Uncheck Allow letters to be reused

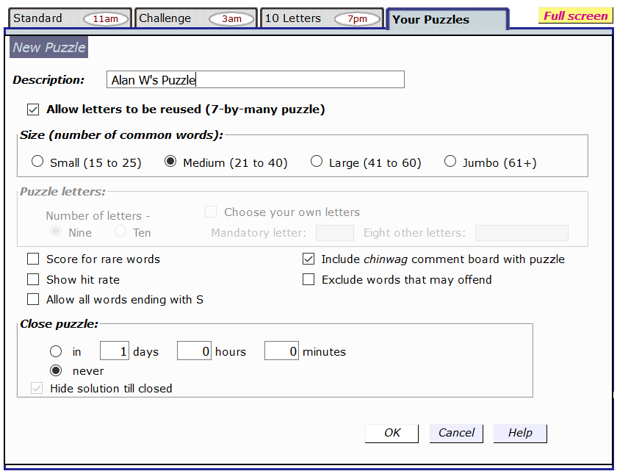[33, 109]
